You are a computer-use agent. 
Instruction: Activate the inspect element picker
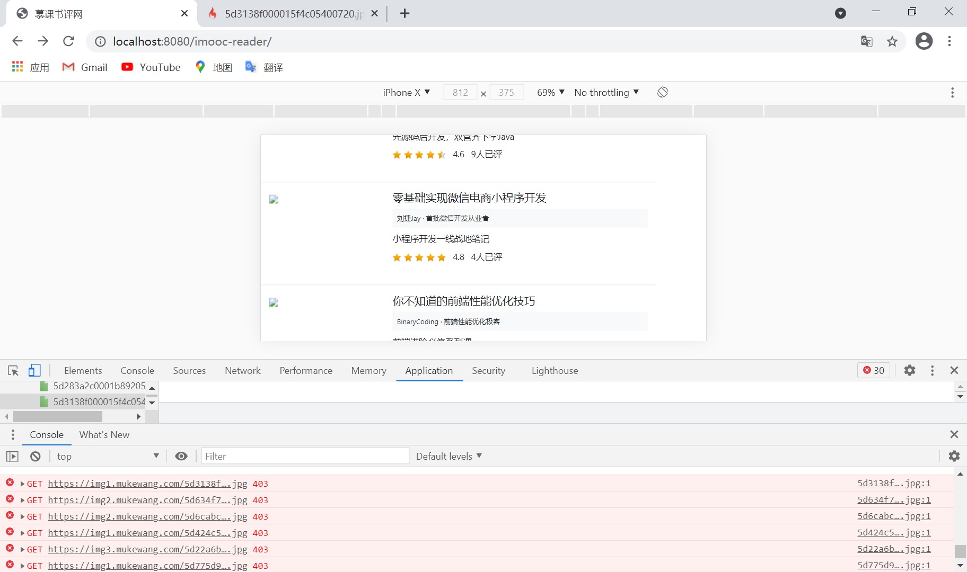pyautogui.click(x=13, y=371)
